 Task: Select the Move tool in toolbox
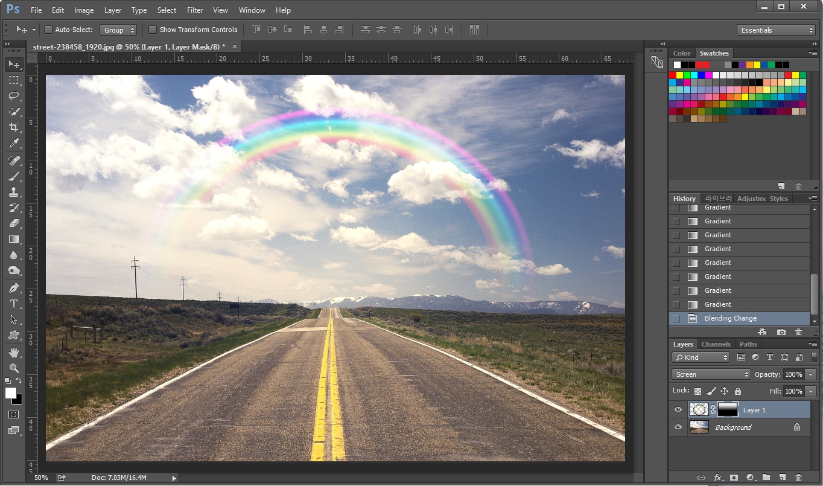[x=14, y=64]
